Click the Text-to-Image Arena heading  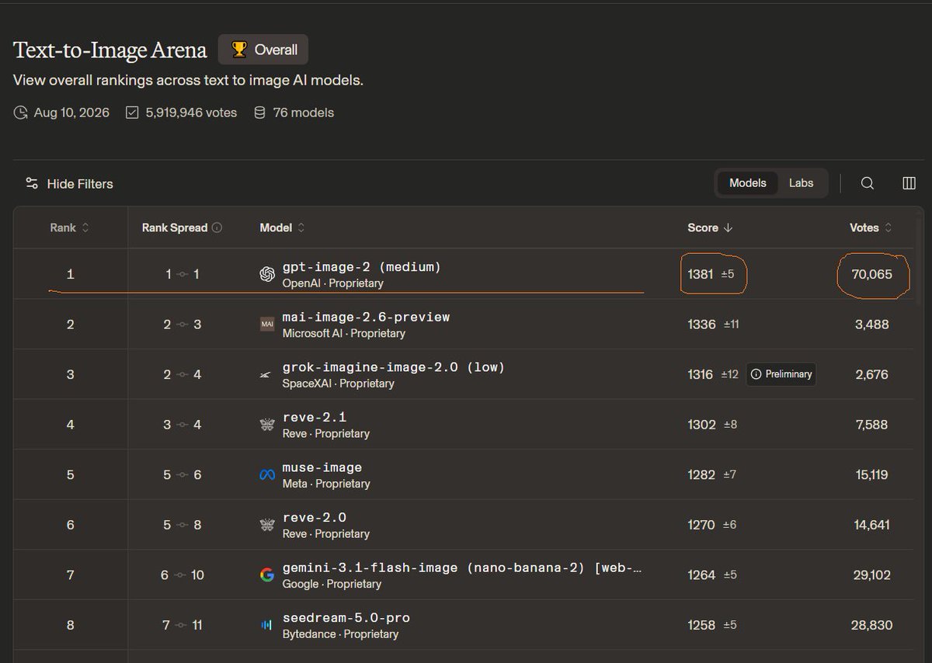coord(110,50)
